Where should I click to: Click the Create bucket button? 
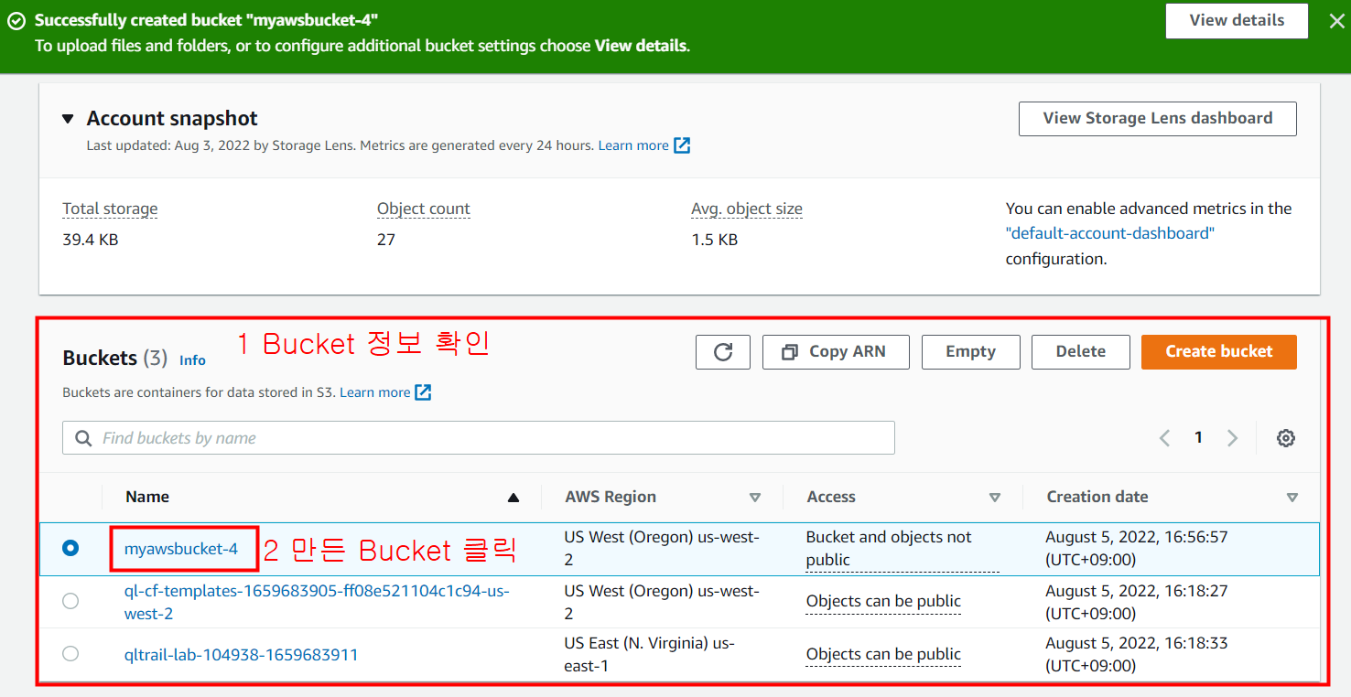pyautogui.click(x=1218, y=352)
